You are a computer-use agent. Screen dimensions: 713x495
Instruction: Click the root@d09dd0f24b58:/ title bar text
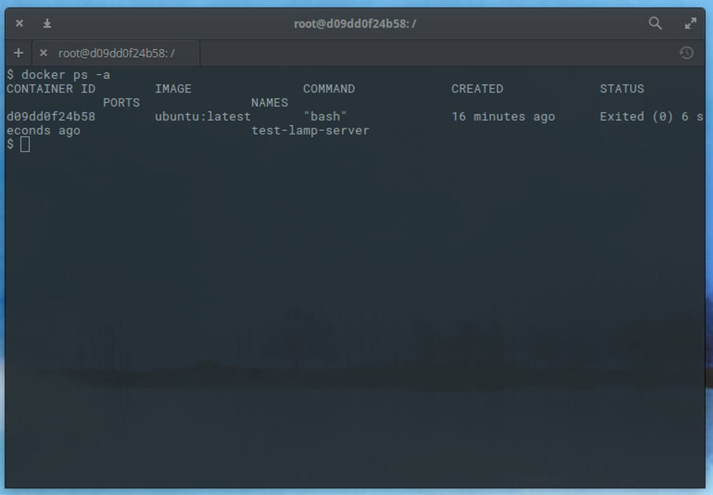point(354,23)
